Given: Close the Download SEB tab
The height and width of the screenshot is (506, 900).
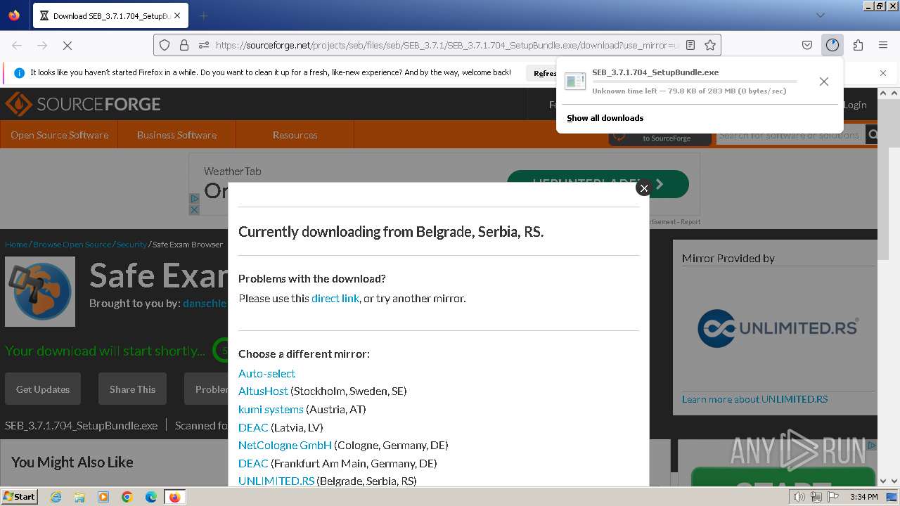Looking at the screenshot, I should point(176,15).
